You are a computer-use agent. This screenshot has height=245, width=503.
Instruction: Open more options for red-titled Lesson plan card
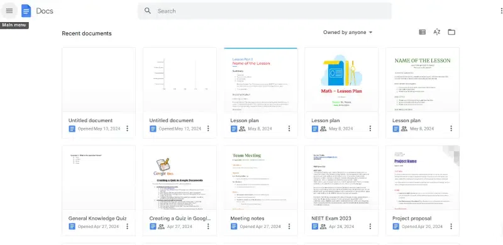point(289,128)
